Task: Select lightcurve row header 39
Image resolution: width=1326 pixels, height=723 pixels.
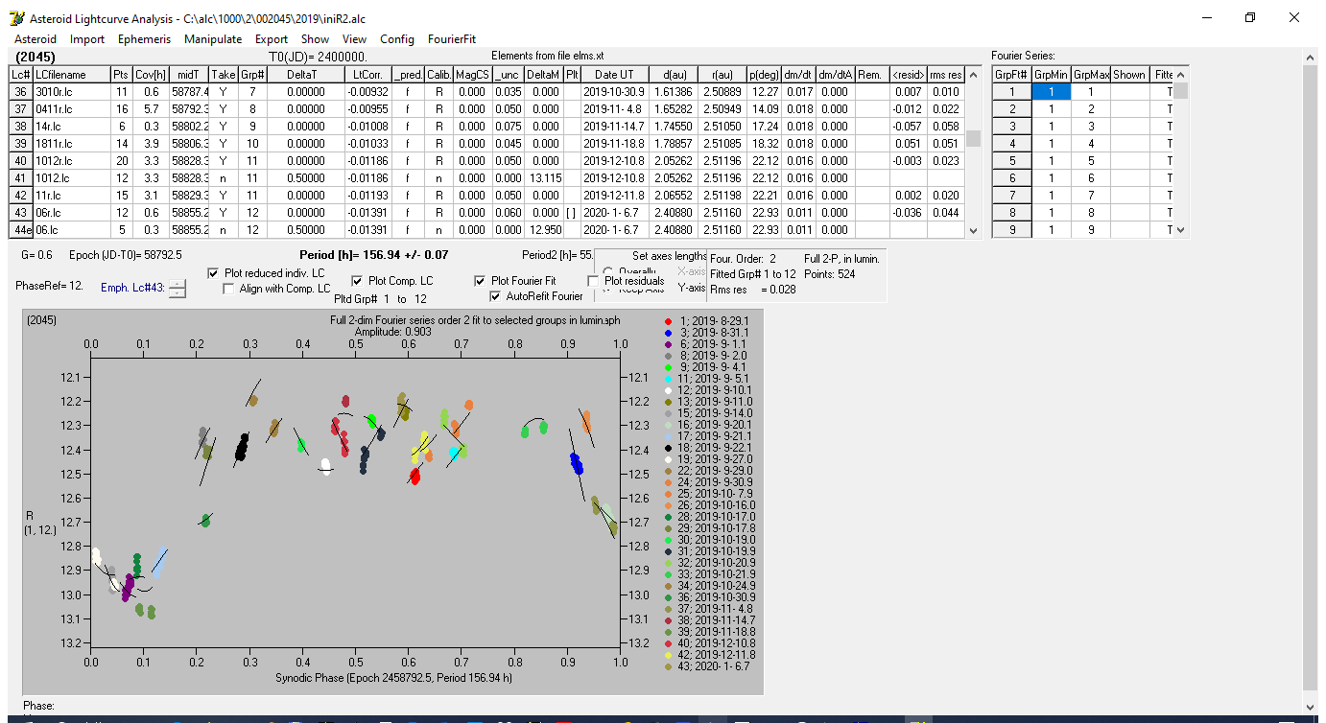Action: click(x=21, y=144)
